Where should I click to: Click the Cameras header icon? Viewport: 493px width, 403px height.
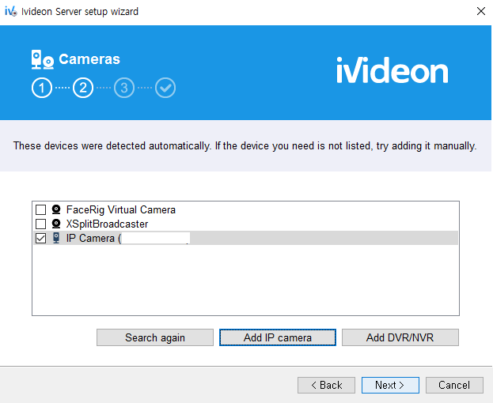[43, 59]
